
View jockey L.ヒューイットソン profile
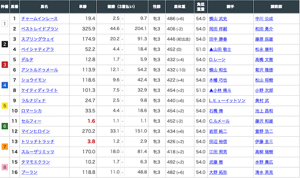pos(227,101)
